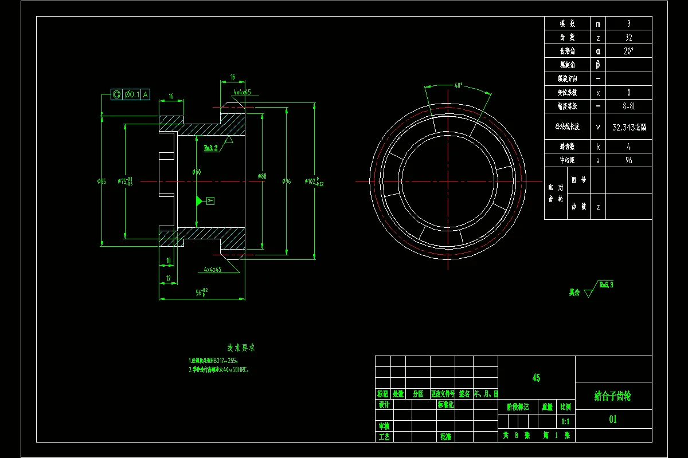Select the ⌀96 pitch diameter dimension
Viewport: 688px width, 458px height.
287,181
